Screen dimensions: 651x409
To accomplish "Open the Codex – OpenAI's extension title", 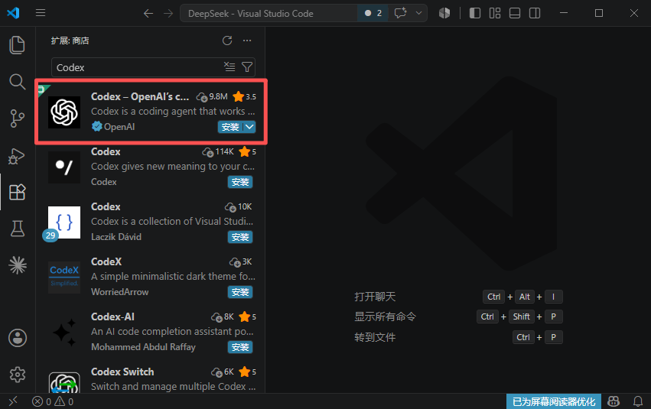I will (140, 96).
